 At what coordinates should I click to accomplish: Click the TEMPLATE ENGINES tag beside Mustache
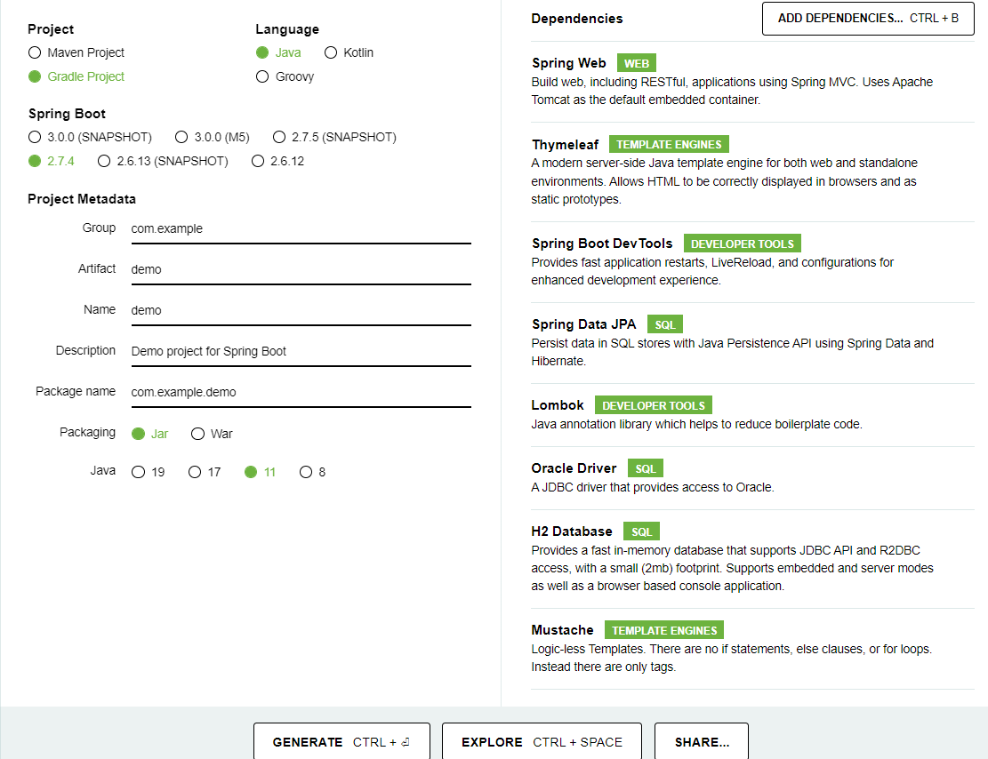664,630
